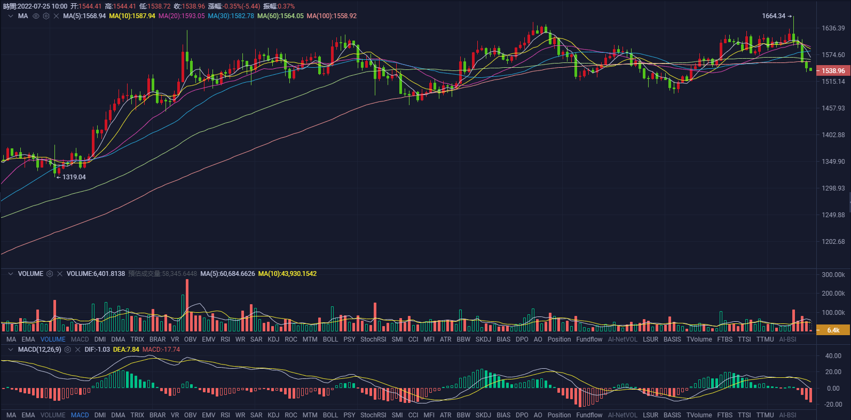Select AO tab in bottom indicator row
The height and width of the screenshot is (420, 851).
538,415
